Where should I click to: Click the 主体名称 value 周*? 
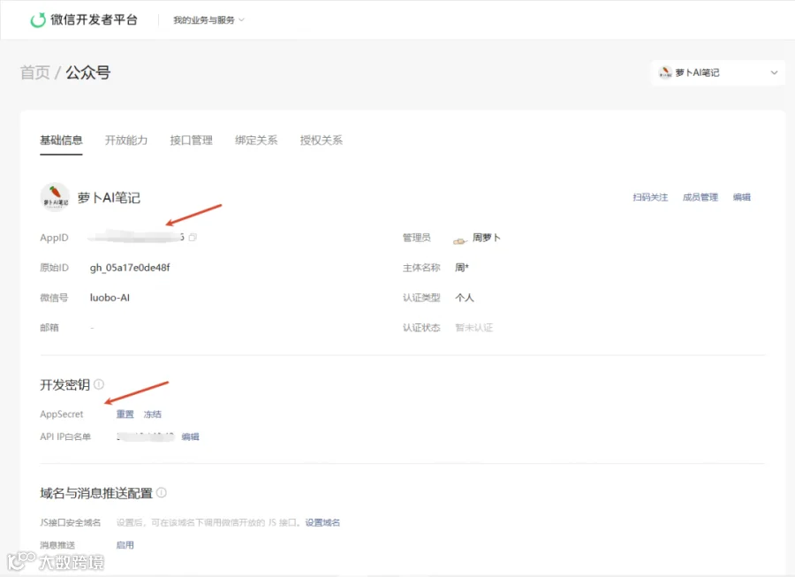462,267
